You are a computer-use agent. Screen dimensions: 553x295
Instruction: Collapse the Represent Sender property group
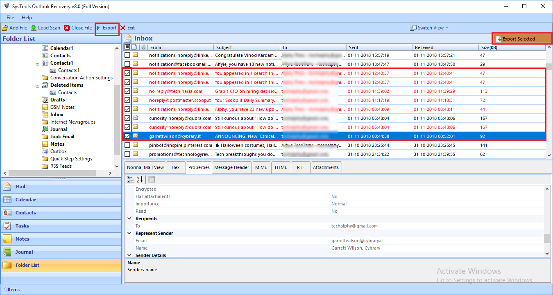click(130, 233)
